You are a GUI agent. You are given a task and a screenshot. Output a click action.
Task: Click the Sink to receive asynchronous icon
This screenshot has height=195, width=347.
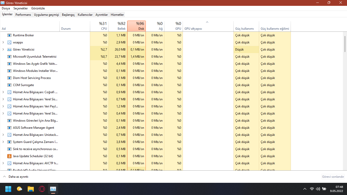coord(9,149)
